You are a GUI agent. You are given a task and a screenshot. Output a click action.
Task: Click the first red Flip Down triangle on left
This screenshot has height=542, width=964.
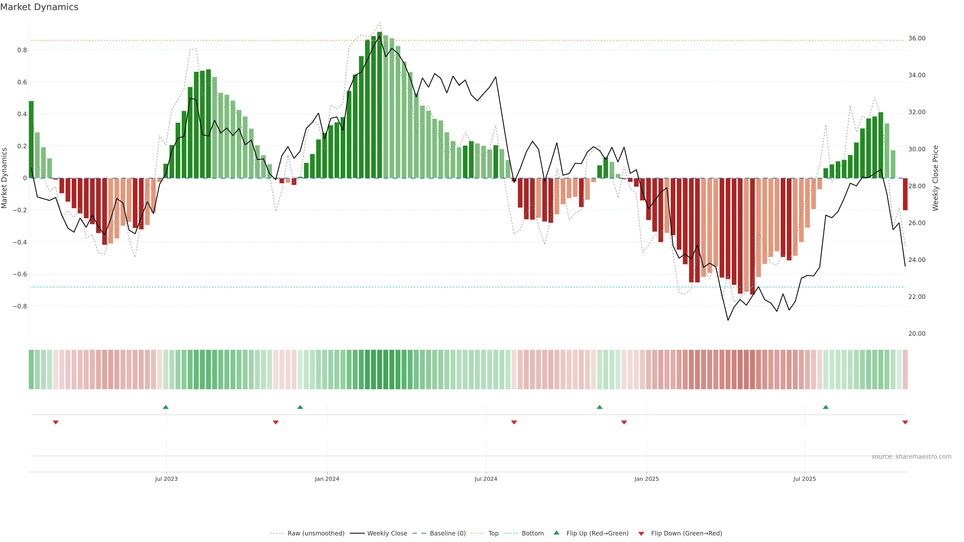tap(56, 422)
